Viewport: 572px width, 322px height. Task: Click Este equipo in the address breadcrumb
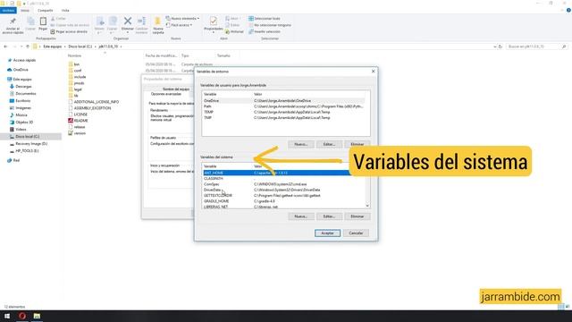pyautogui.click(x=53, y=47)
